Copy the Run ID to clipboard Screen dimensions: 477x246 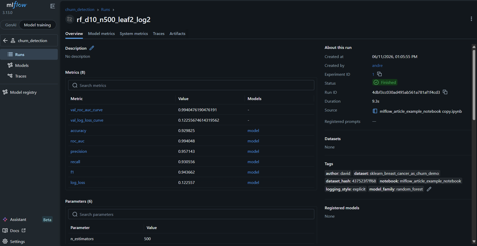(445, 92)
